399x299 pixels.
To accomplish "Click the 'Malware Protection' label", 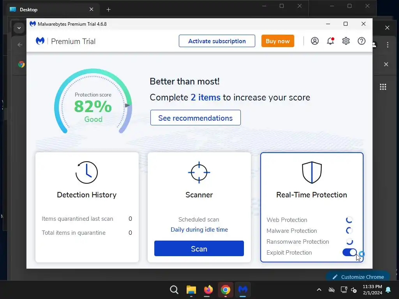I will pyautogui.click(x=291, y=230).
